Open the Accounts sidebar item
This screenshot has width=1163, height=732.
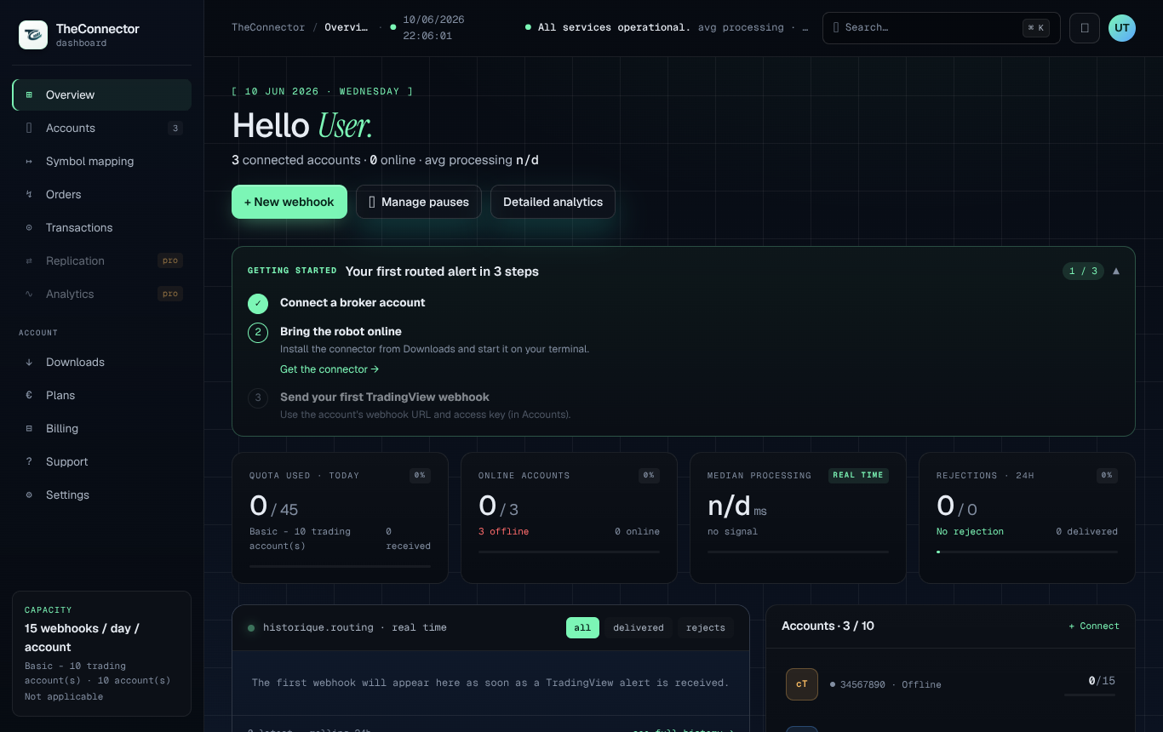point(101,128)
